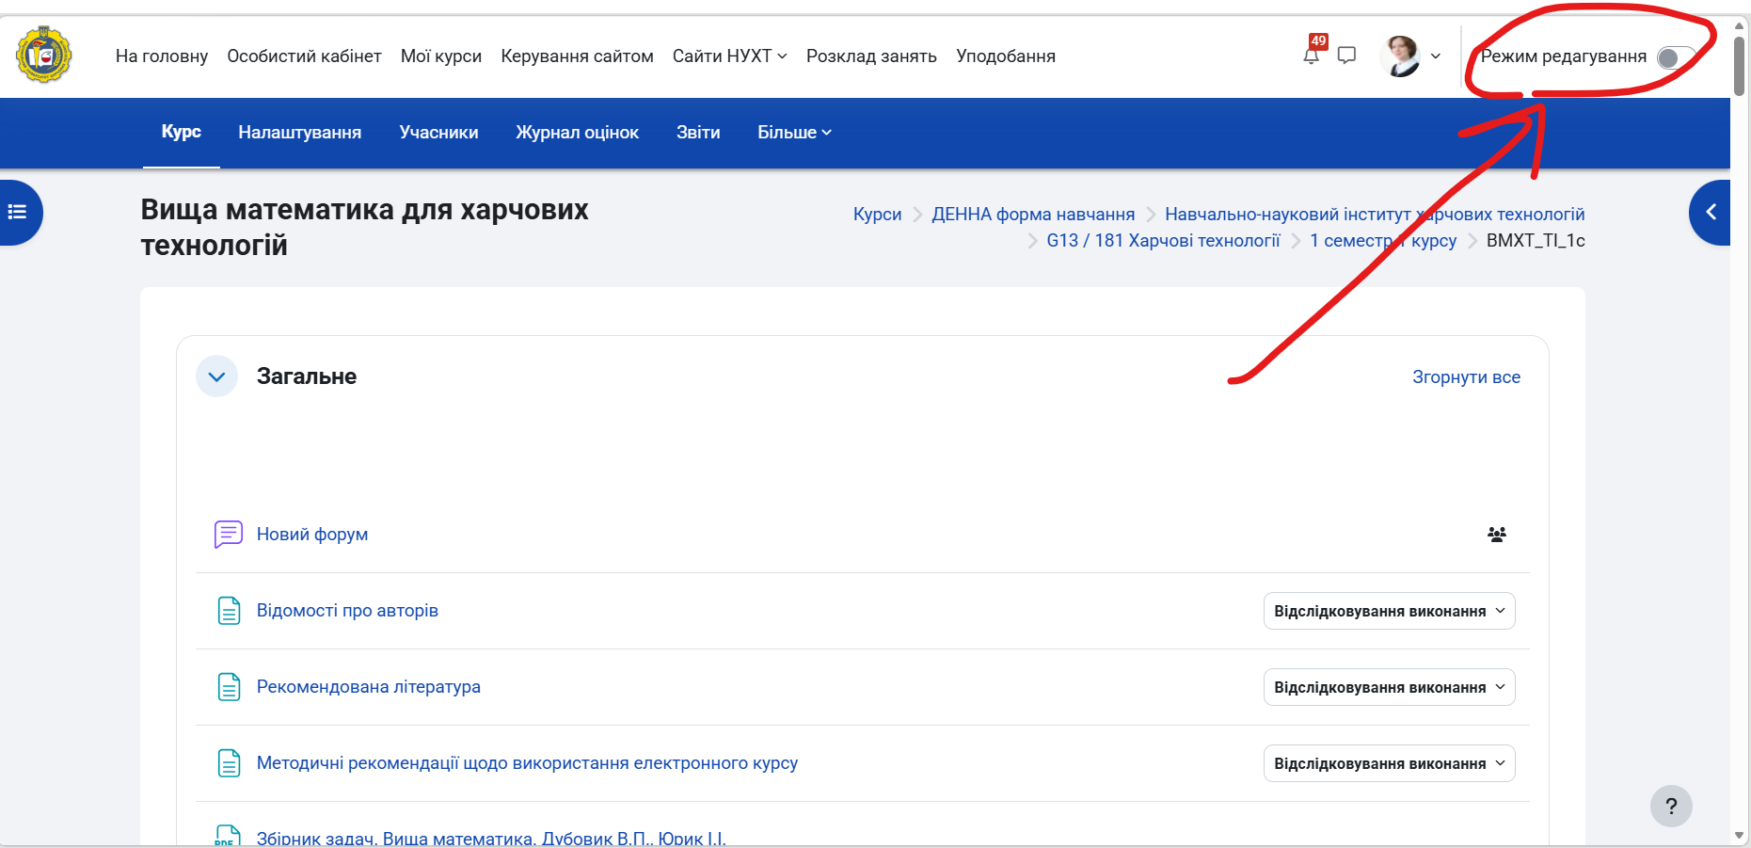Go to На головну
1751x848 pixels.
click(x=162, y=56)
